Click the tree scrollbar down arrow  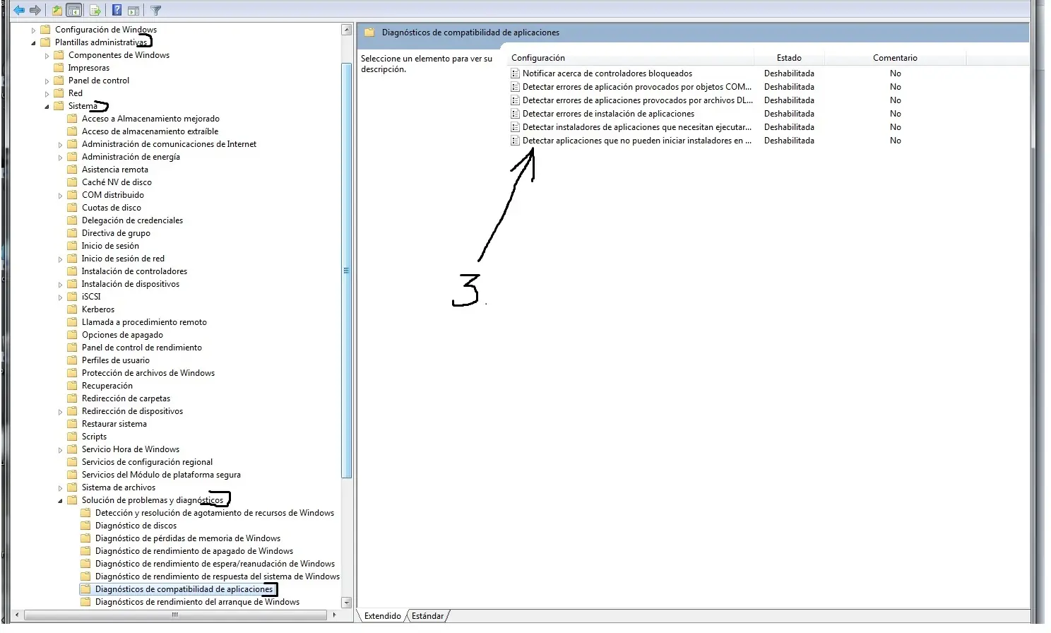pyautogui.click(x=346, y=603)
